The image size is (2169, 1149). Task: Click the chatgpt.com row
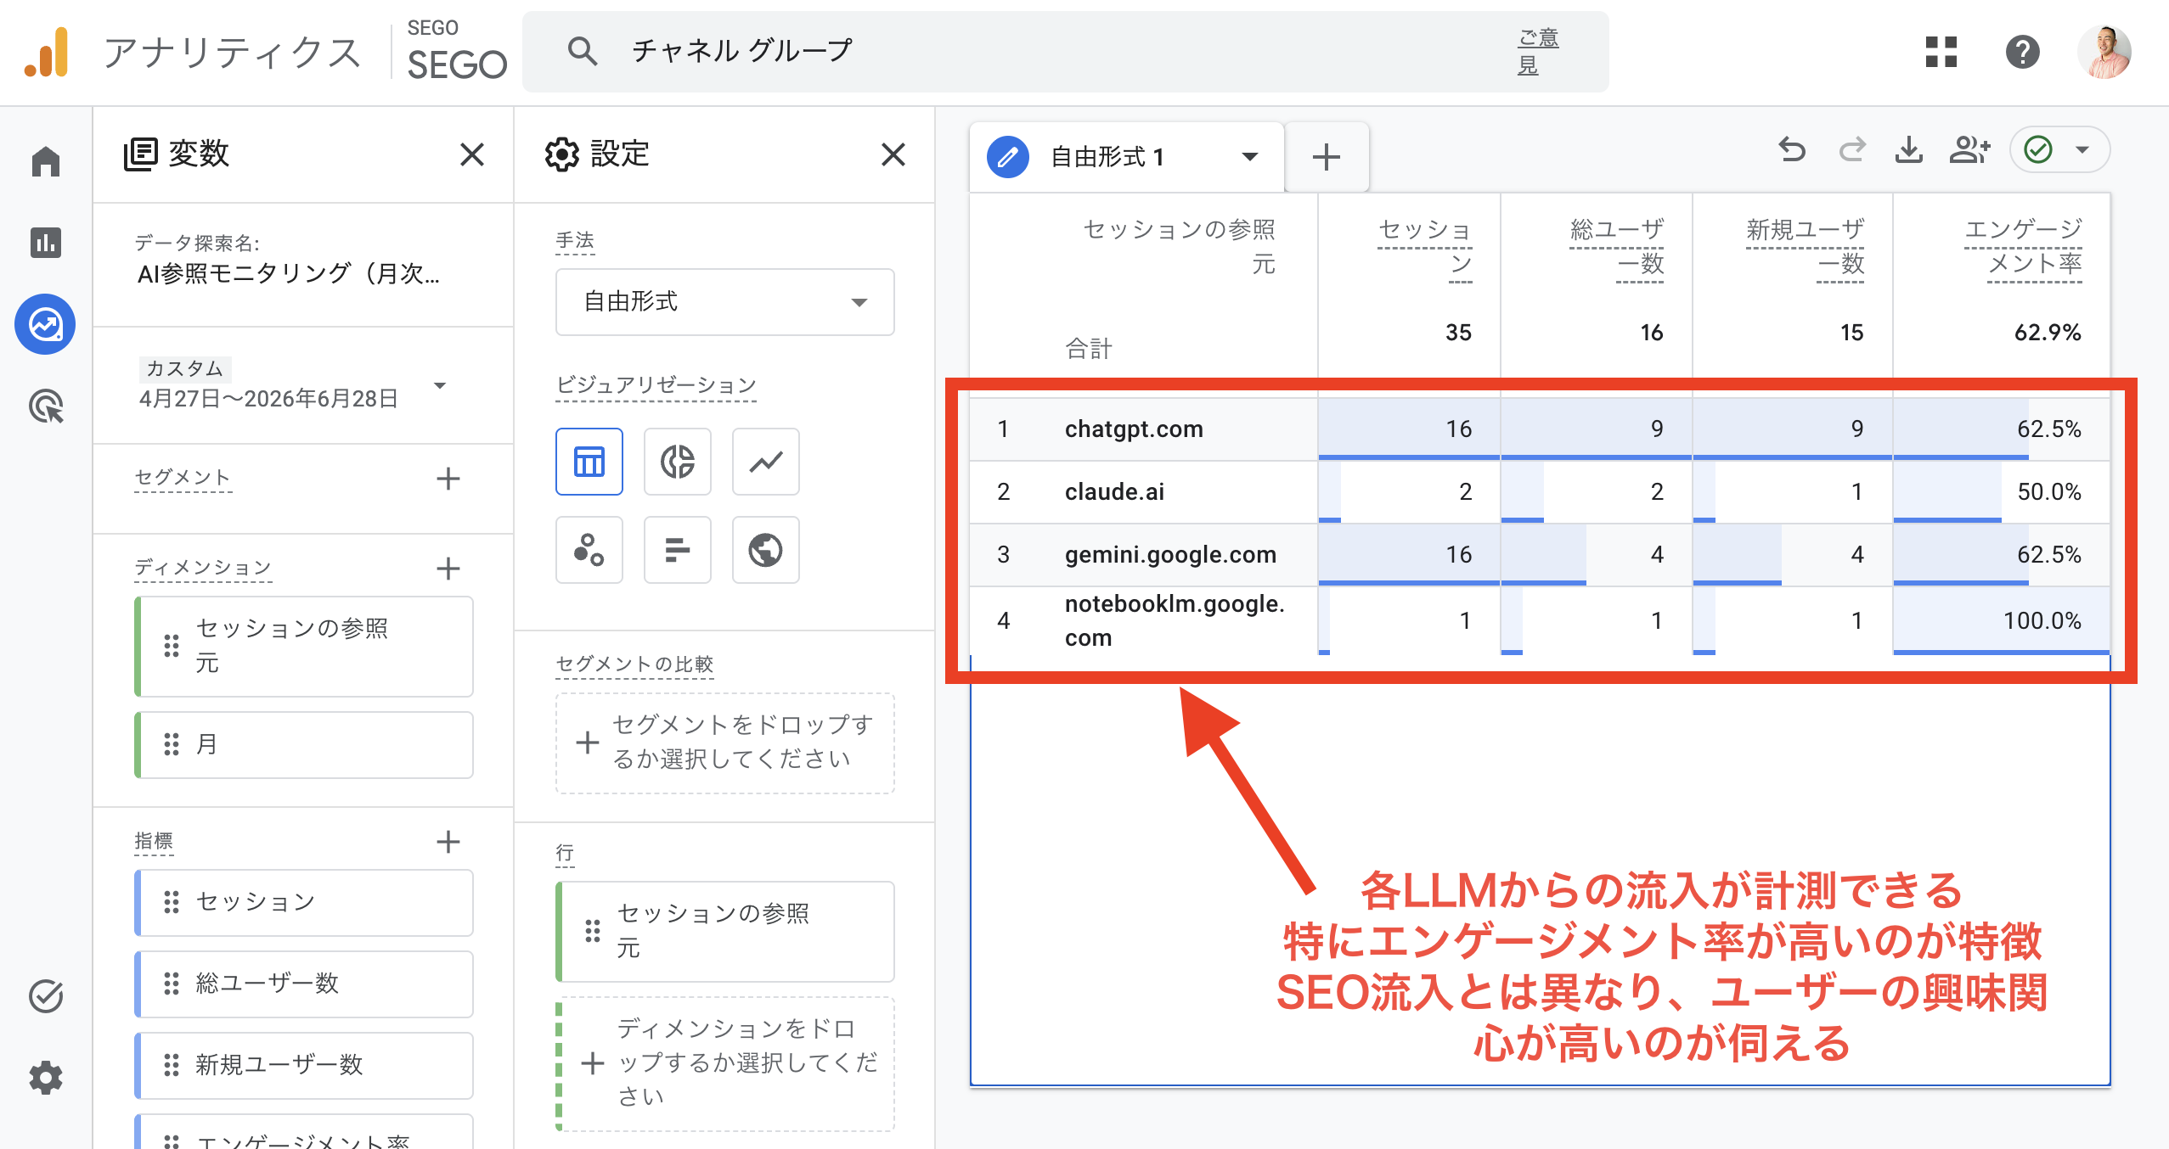coord(1540,429)
